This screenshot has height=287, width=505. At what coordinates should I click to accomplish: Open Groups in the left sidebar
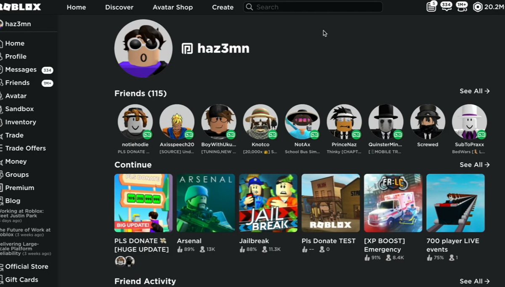(x=15, y=174)
